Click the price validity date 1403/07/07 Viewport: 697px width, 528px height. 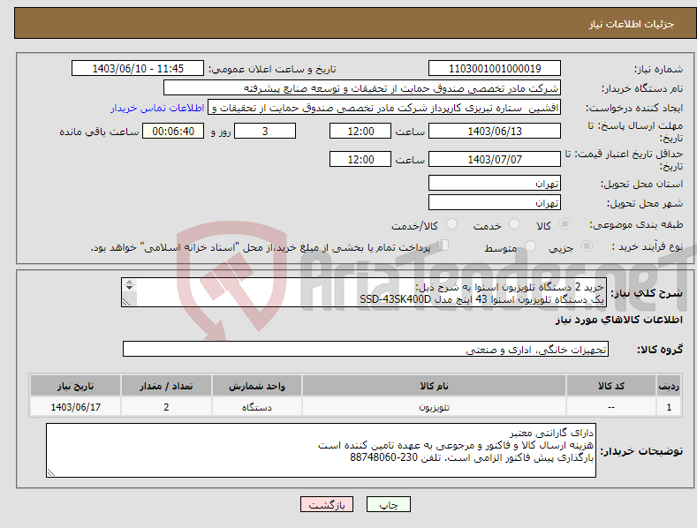[x=495, y=159]
